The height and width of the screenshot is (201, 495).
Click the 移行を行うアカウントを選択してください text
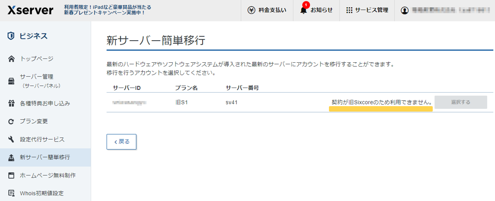coord(161,73)
